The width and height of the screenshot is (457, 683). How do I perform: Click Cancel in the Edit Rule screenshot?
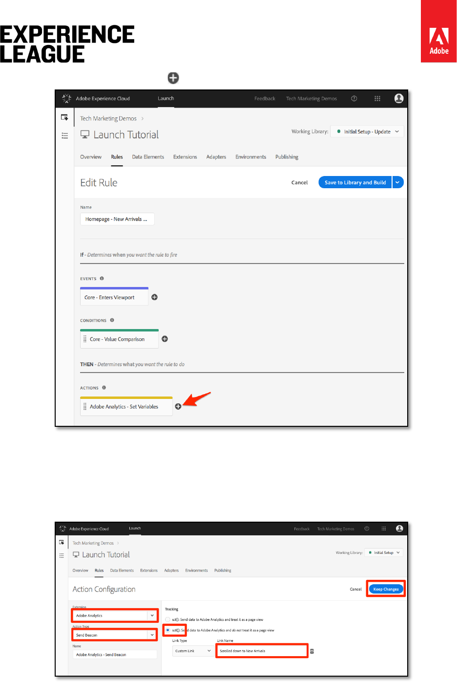tap(299, 182)
